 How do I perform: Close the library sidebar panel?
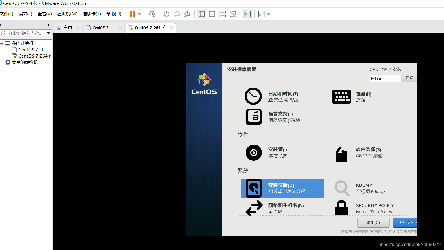pyautogui.click(x=48, y=25)
